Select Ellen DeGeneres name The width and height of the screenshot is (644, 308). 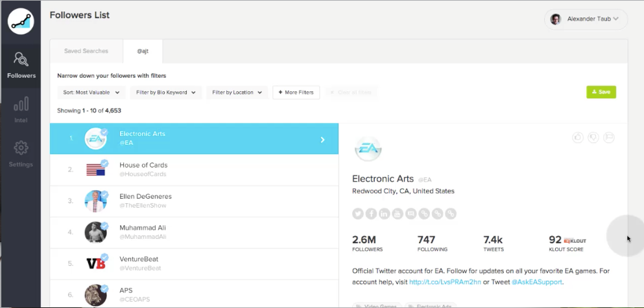[145, 196]
